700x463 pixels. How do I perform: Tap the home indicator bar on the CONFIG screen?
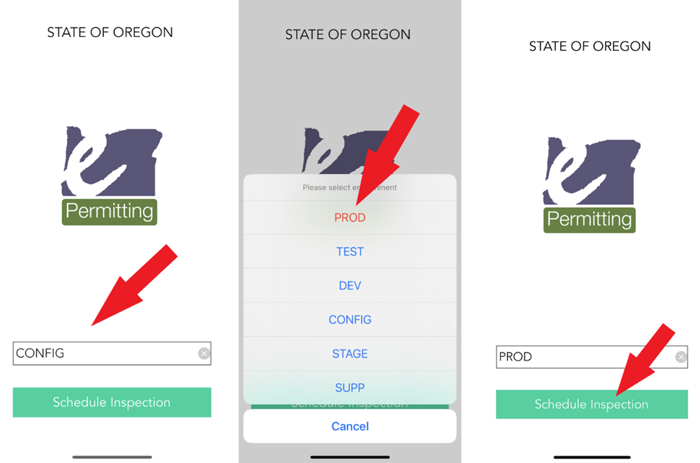[x=112, y=457]
